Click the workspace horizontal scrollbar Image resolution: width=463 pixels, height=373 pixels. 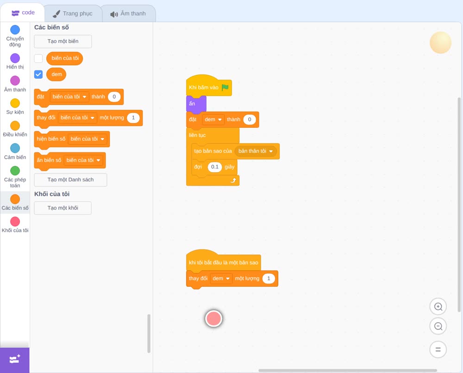[348, 370]
